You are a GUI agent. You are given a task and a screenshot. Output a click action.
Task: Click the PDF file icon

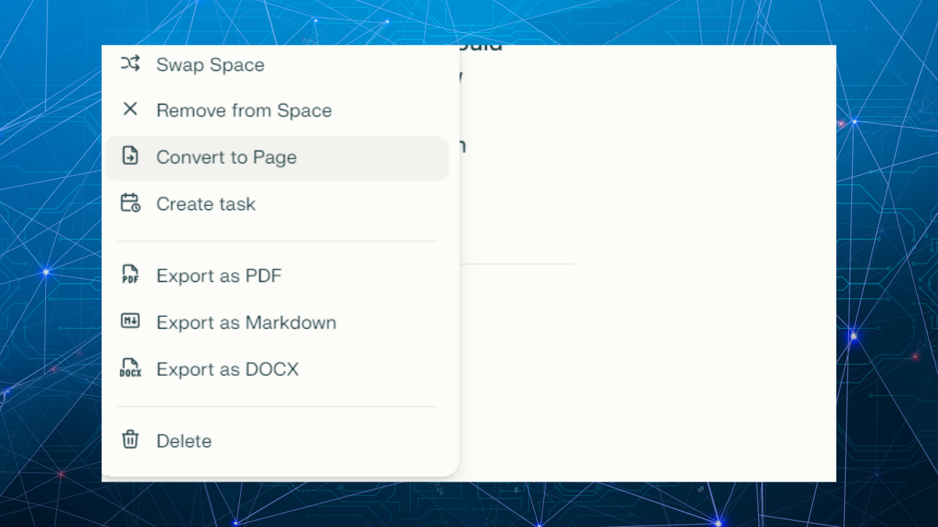click(x=130, y=275)
